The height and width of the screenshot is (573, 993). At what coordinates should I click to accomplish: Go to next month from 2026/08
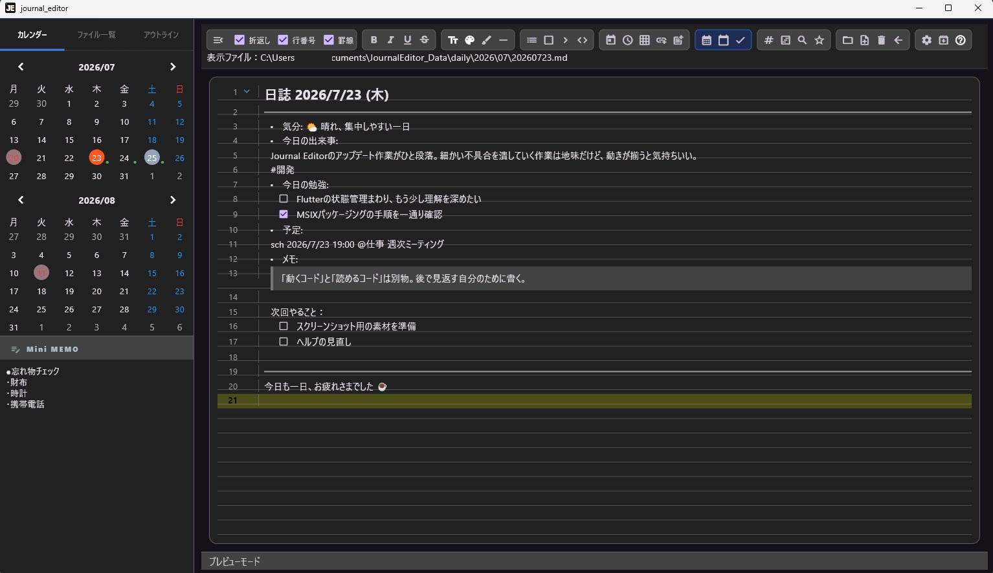[172, 200]
